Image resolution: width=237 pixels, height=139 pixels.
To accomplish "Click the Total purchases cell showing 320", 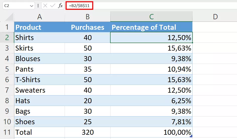I will pos(87,132).
